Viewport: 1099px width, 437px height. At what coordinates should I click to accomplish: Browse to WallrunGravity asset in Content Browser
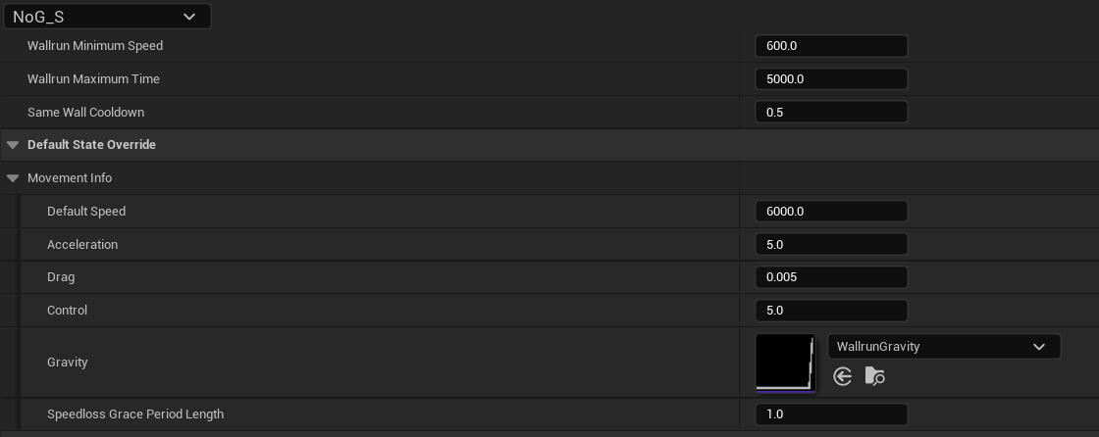coord(874,377)
